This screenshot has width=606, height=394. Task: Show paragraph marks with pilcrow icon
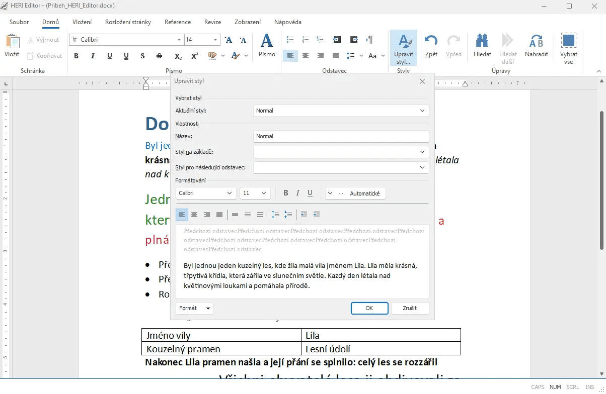click(x=370, y=40)
